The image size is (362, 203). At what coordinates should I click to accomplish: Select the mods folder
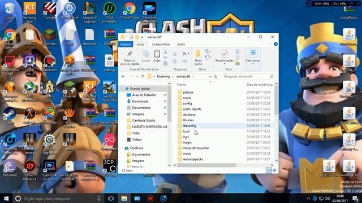click(x=187, y=153)
